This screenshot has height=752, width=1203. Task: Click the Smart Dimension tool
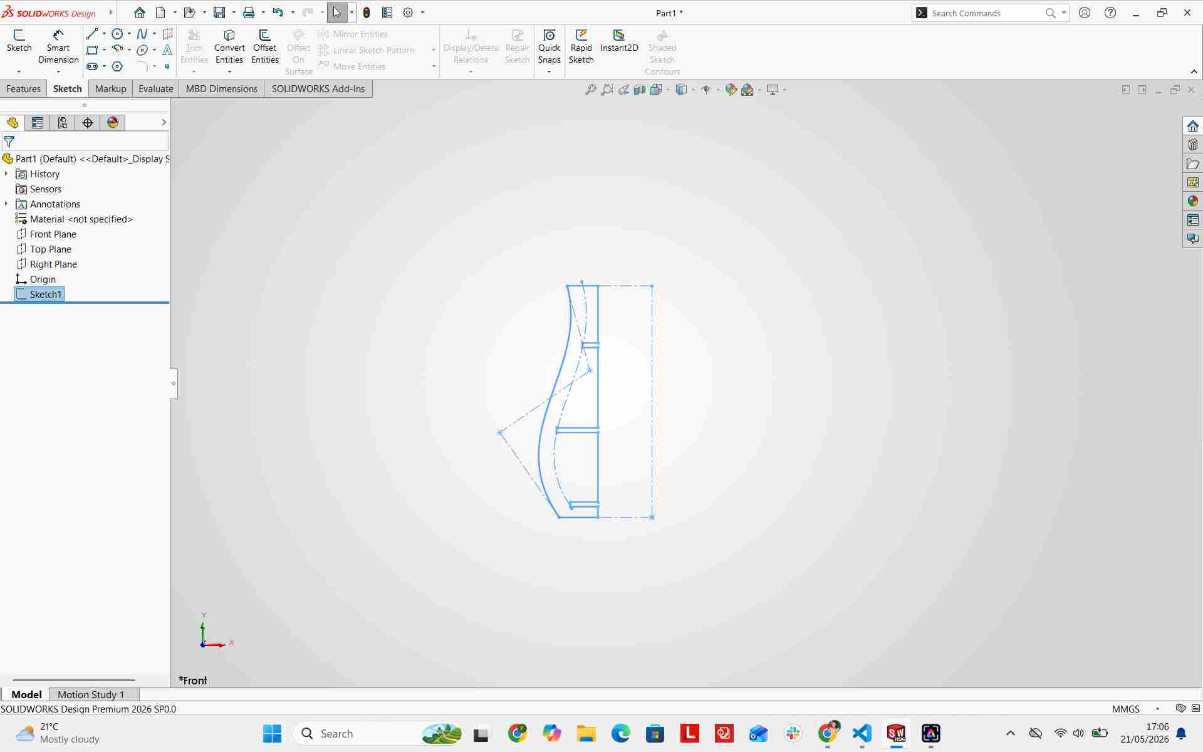[x=58, y=47]
